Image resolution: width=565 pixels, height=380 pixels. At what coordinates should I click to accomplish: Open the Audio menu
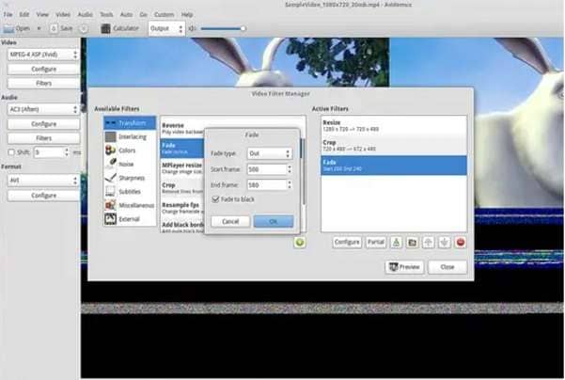pyautogui.click(x=86, y=14)
